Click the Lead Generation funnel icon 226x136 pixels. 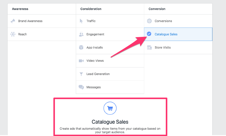[x=81, y=74]
